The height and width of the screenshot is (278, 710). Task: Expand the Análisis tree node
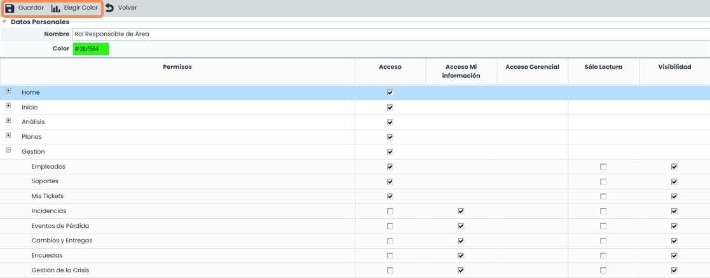point(8,121)
